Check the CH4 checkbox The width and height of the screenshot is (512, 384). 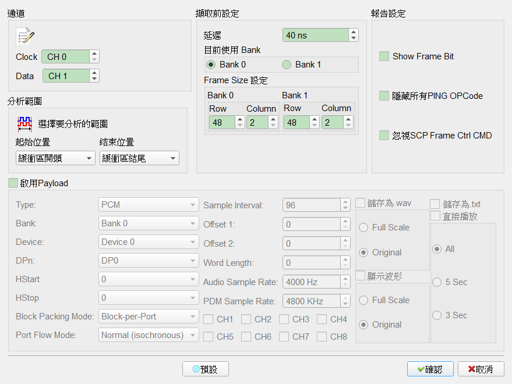point(322,319)
